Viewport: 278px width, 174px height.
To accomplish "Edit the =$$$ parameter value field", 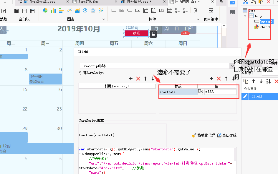I will pyautogui.click(x=220, y=92).
